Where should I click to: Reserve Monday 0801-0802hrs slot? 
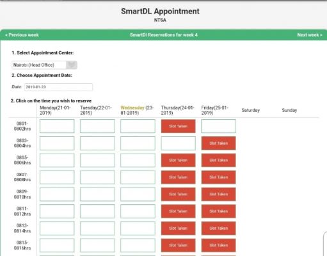click(x=57, y=126)
